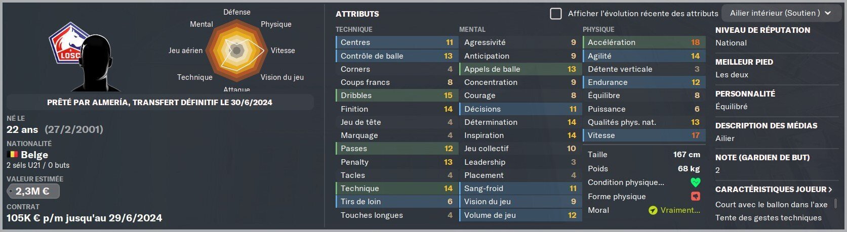
Task: Expand Caractéristiques joueur section arrow
Action: (830, 190)
